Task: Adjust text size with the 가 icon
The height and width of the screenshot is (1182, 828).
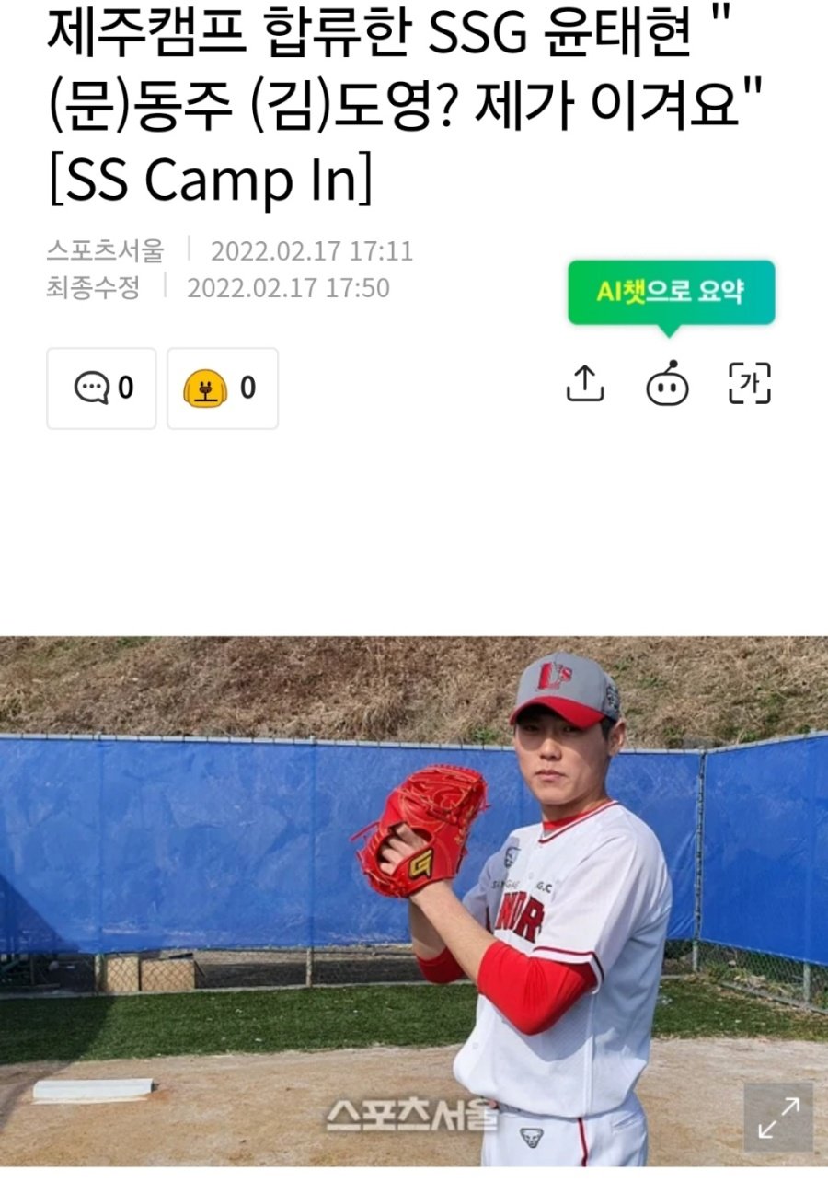Action: coord(750,384)
